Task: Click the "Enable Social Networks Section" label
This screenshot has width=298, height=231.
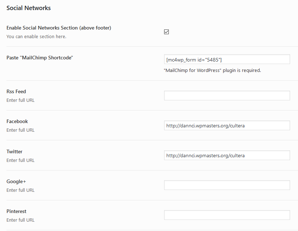Action: click(59, 28)
